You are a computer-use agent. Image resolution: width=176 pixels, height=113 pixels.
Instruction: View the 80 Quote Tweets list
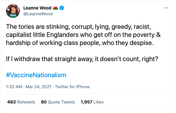coord(58,102)
